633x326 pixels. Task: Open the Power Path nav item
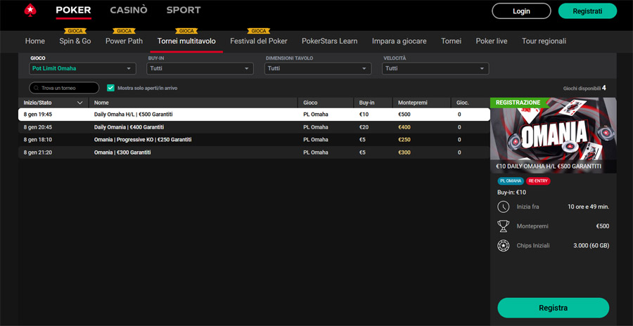click(124, 41)
